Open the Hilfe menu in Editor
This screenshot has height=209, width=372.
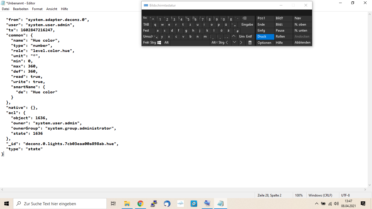[65, 9]
